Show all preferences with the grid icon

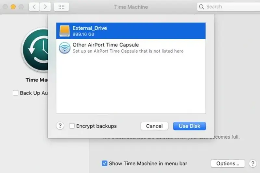[x=61, y=7]
